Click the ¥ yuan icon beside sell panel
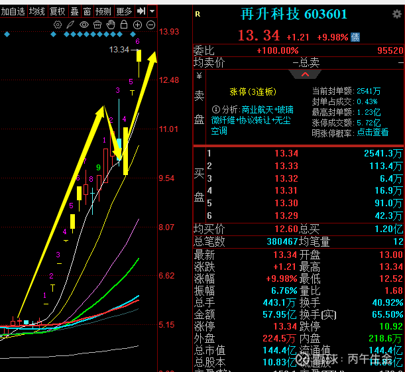This screenshot has height=372, width=405. coord(199,76)
